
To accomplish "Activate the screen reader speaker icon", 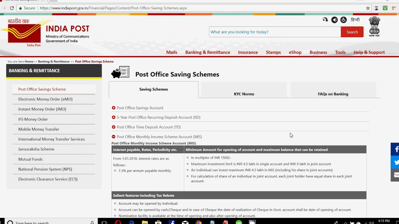I will (x=334, y=20).
